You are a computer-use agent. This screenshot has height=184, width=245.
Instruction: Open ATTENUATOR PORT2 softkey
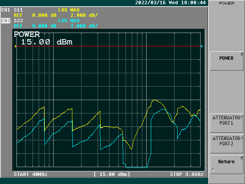(226, 144)
